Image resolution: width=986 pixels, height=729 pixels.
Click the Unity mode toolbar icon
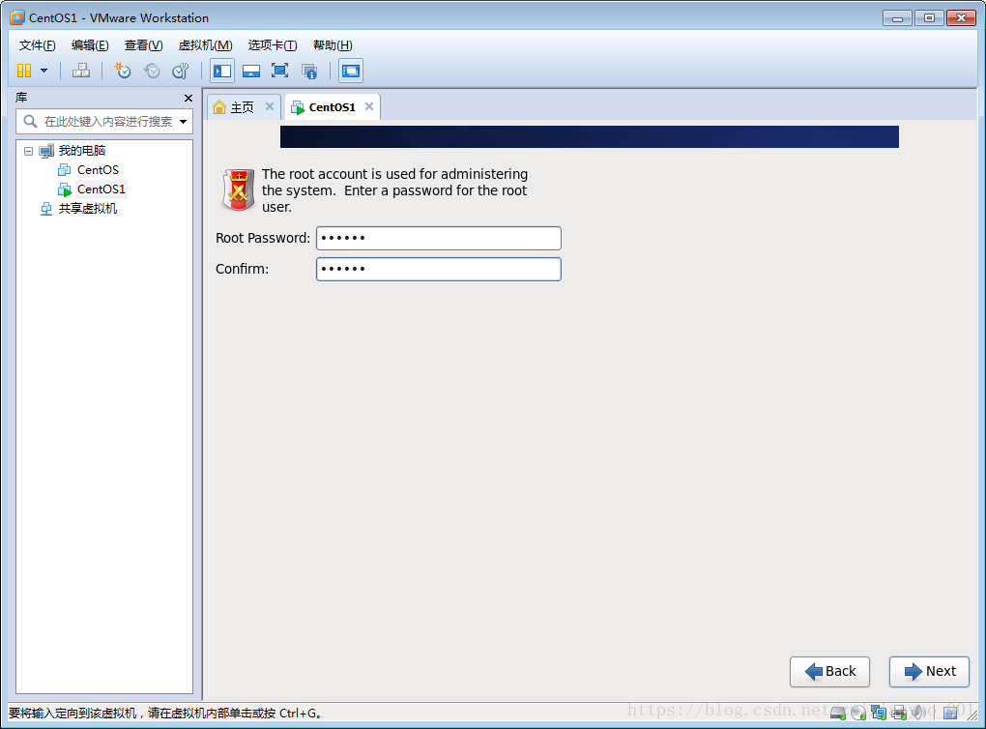pyautogui.click(x=309, y=72)
